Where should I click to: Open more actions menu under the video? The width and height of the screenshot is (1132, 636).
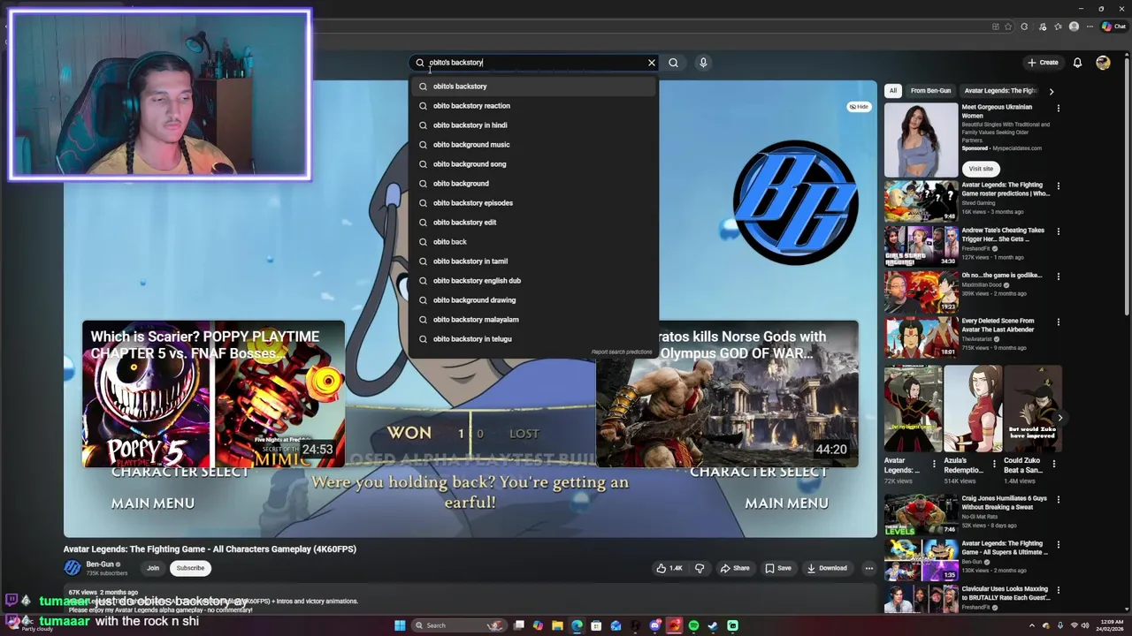[869, 568]
